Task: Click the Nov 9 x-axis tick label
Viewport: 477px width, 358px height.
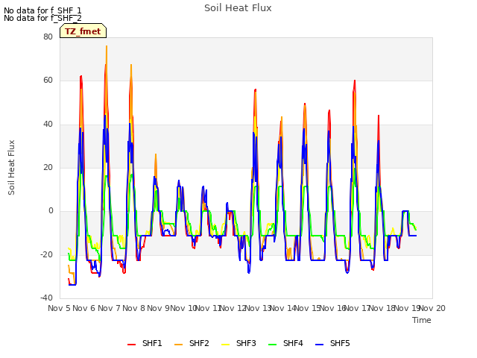Action: (159, 308)
